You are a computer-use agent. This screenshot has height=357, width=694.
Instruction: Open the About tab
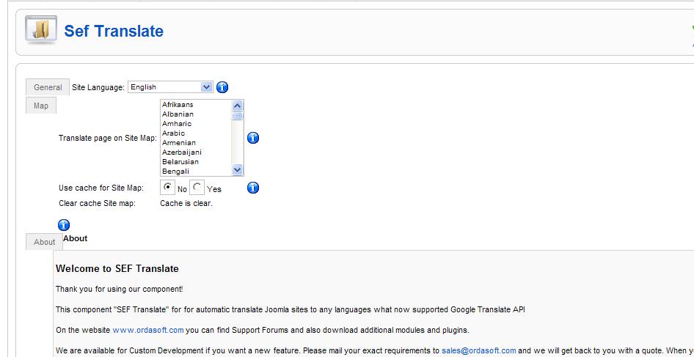44,242
